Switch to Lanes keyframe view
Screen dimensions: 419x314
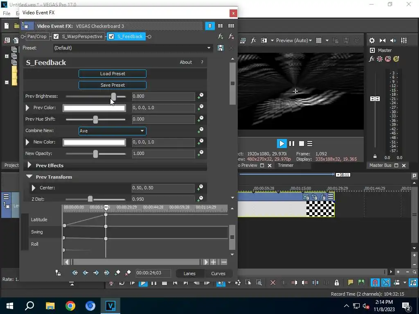(x=189, y=274)
